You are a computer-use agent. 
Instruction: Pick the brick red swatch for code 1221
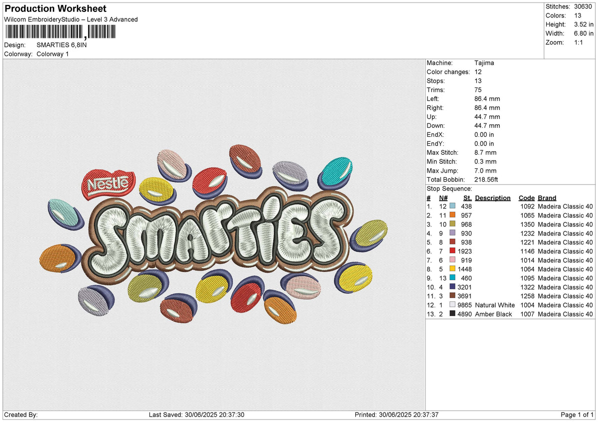tap(452, 242)
